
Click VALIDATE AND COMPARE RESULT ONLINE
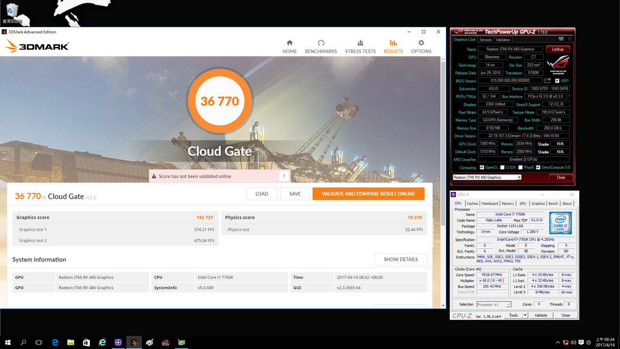coord(369,194)
